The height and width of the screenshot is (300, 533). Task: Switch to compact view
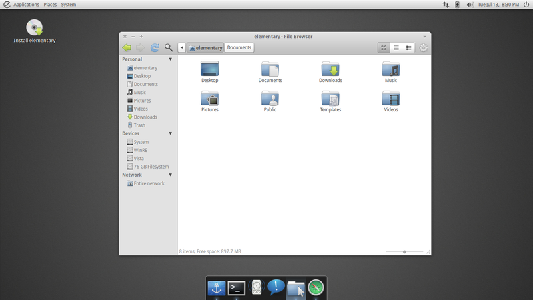click(408, 48)
